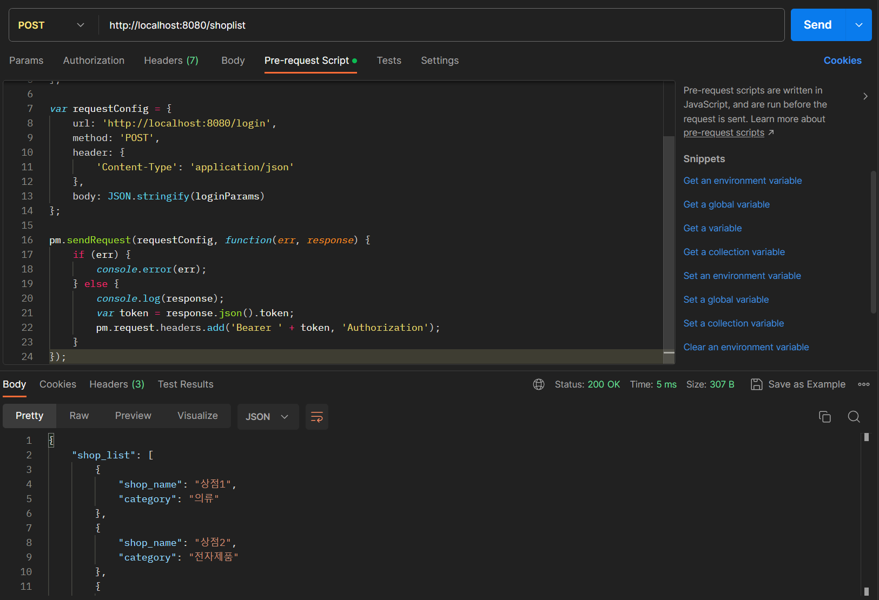879x600 pixels.
Task: Click the Save as Example disk icon
Action: tap(757, 384)
